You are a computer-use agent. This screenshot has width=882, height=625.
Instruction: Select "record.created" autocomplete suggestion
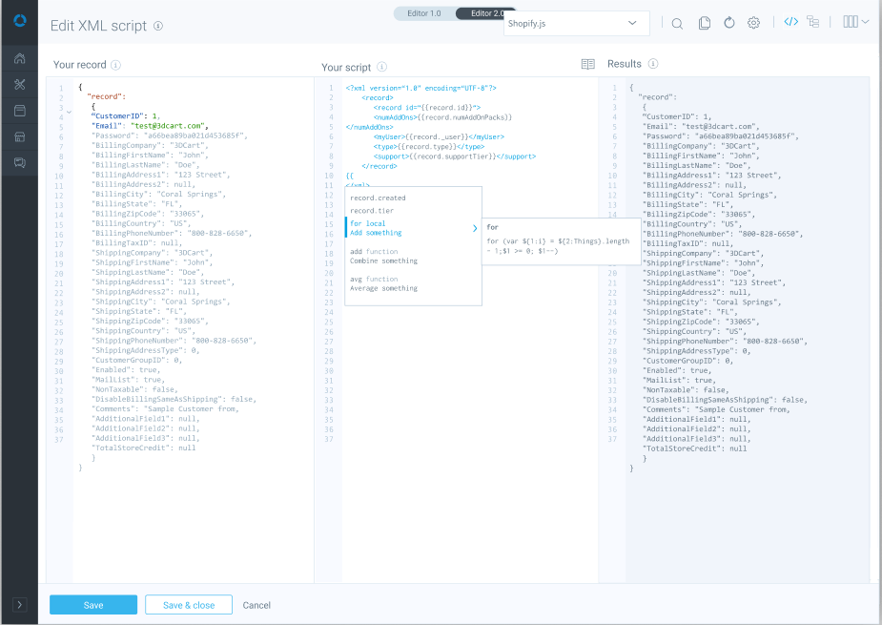378,198
